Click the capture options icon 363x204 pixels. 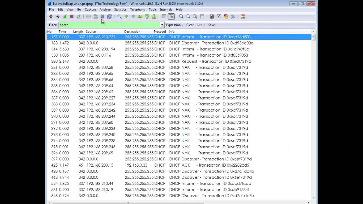tap(58, 17)
